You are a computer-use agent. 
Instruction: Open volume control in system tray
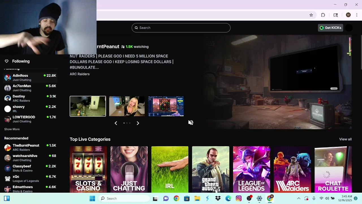[x=327, y=198]
